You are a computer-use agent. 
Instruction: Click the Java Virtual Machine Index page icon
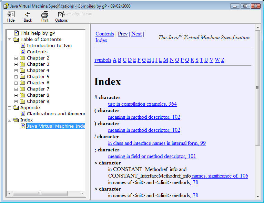(23, 126)
